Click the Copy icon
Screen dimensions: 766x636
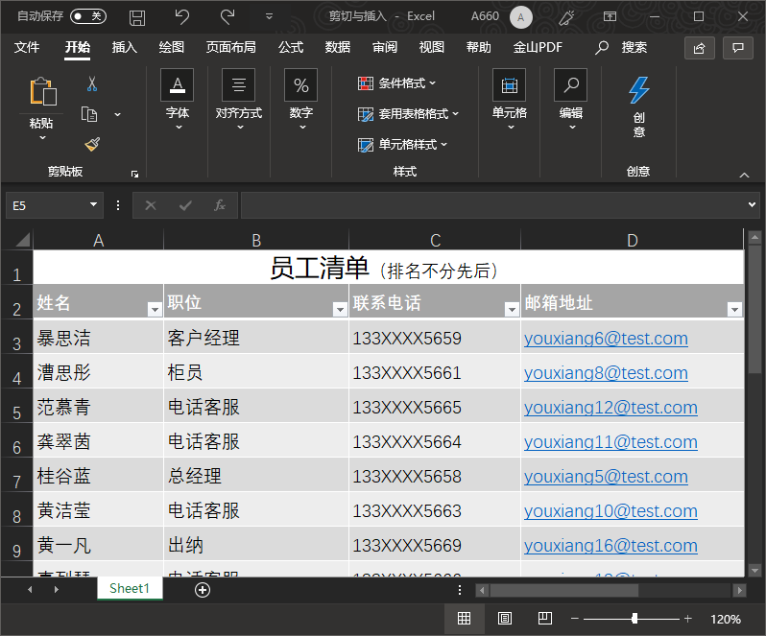(89, 114)
